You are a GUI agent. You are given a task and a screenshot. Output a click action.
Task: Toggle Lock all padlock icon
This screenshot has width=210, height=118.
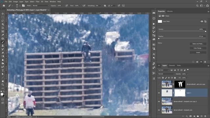coord(175,78)
